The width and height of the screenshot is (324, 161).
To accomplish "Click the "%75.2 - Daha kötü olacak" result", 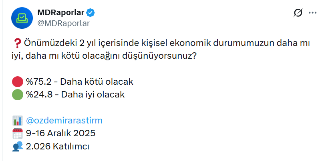I will click(x=79, y=82).
